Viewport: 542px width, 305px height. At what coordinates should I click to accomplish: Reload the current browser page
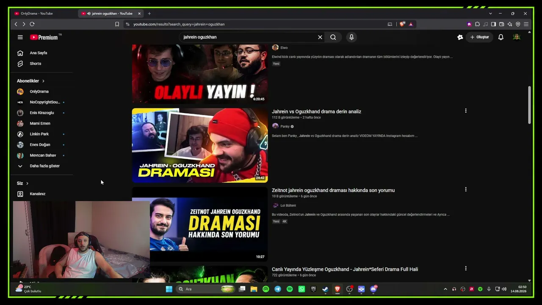tap(32, 24)
